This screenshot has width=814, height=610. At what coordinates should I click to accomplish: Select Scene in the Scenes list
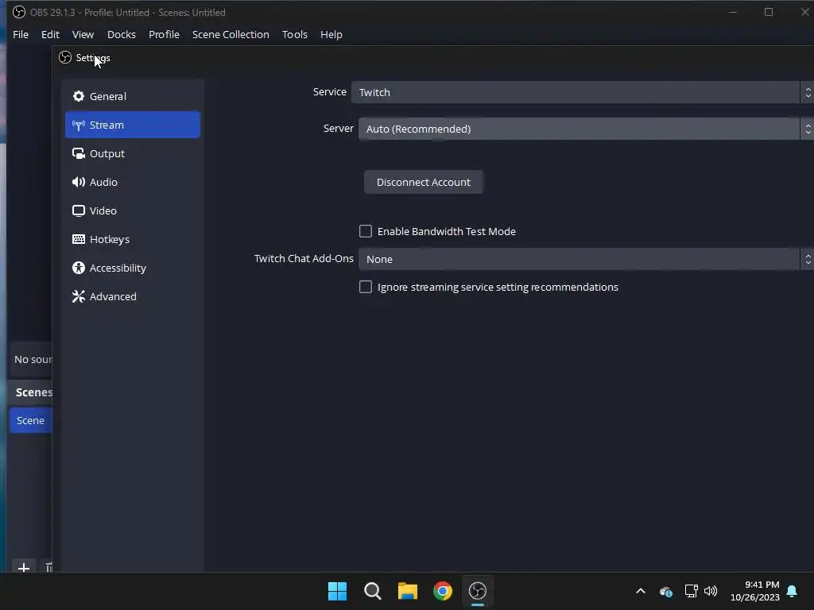tap(31, 420)
